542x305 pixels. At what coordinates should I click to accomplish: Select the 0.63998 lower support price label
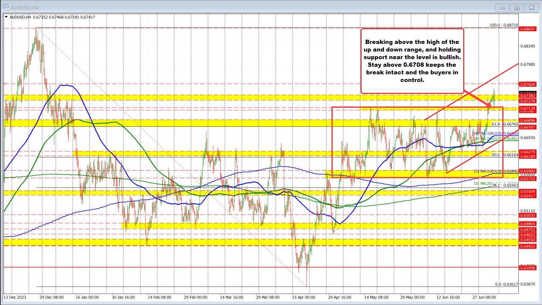pyautogui.click(x=529, y=268)
